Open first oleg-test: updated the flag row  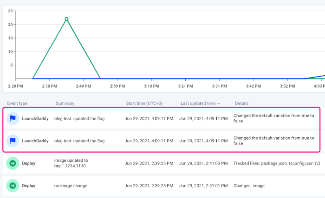(162, 118)
